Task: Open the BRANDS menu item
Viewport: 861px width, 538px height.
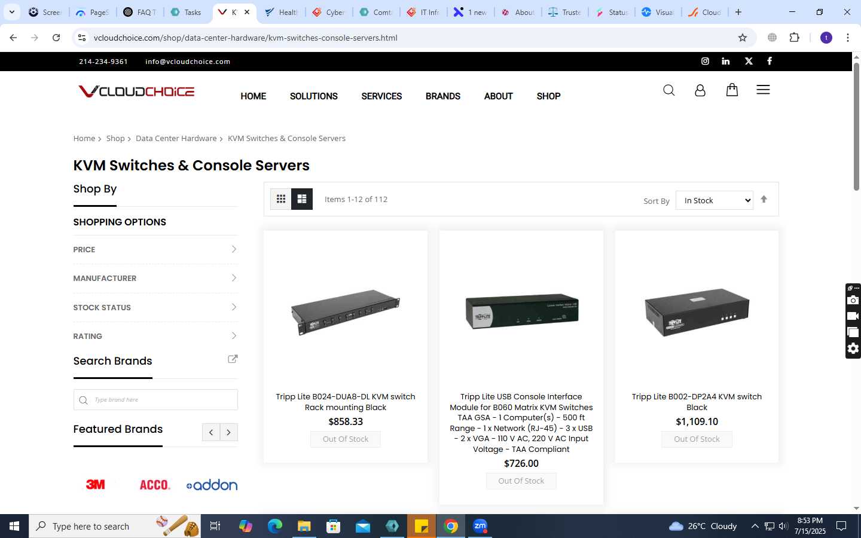Action: (x=443, y=96)
